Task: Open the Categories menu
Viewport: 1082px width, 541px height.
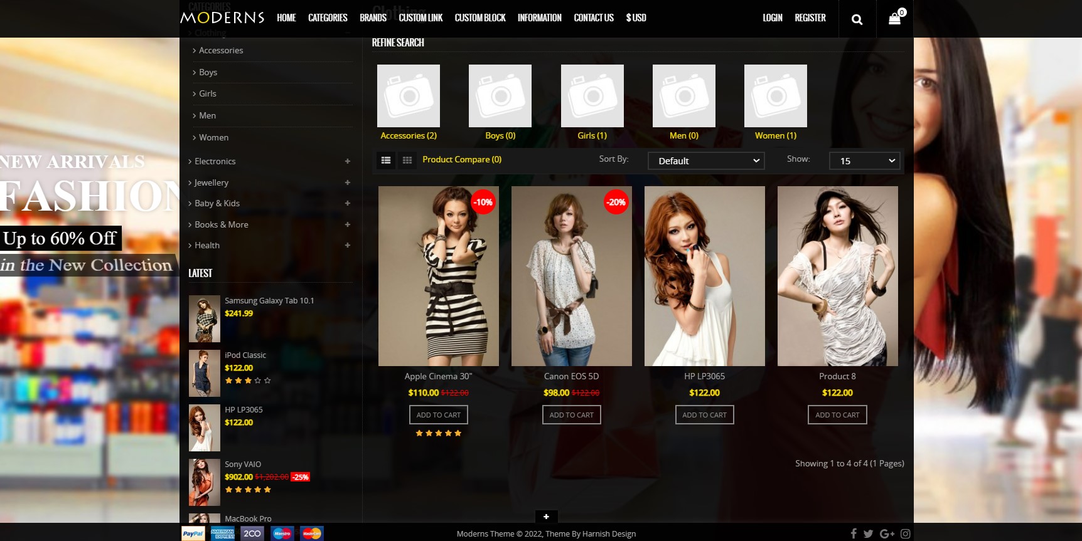Action: pos(328,18)
